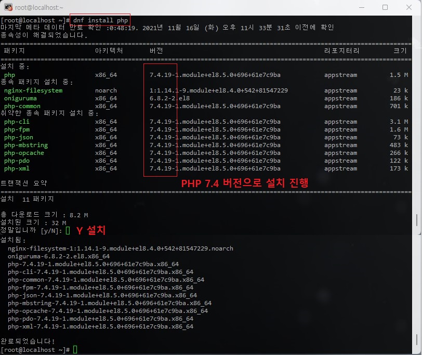The height and width of the screenshot is (355, 422).
Task: Click '설치된 크기 : 32 M' line
Action: (33, 222)
